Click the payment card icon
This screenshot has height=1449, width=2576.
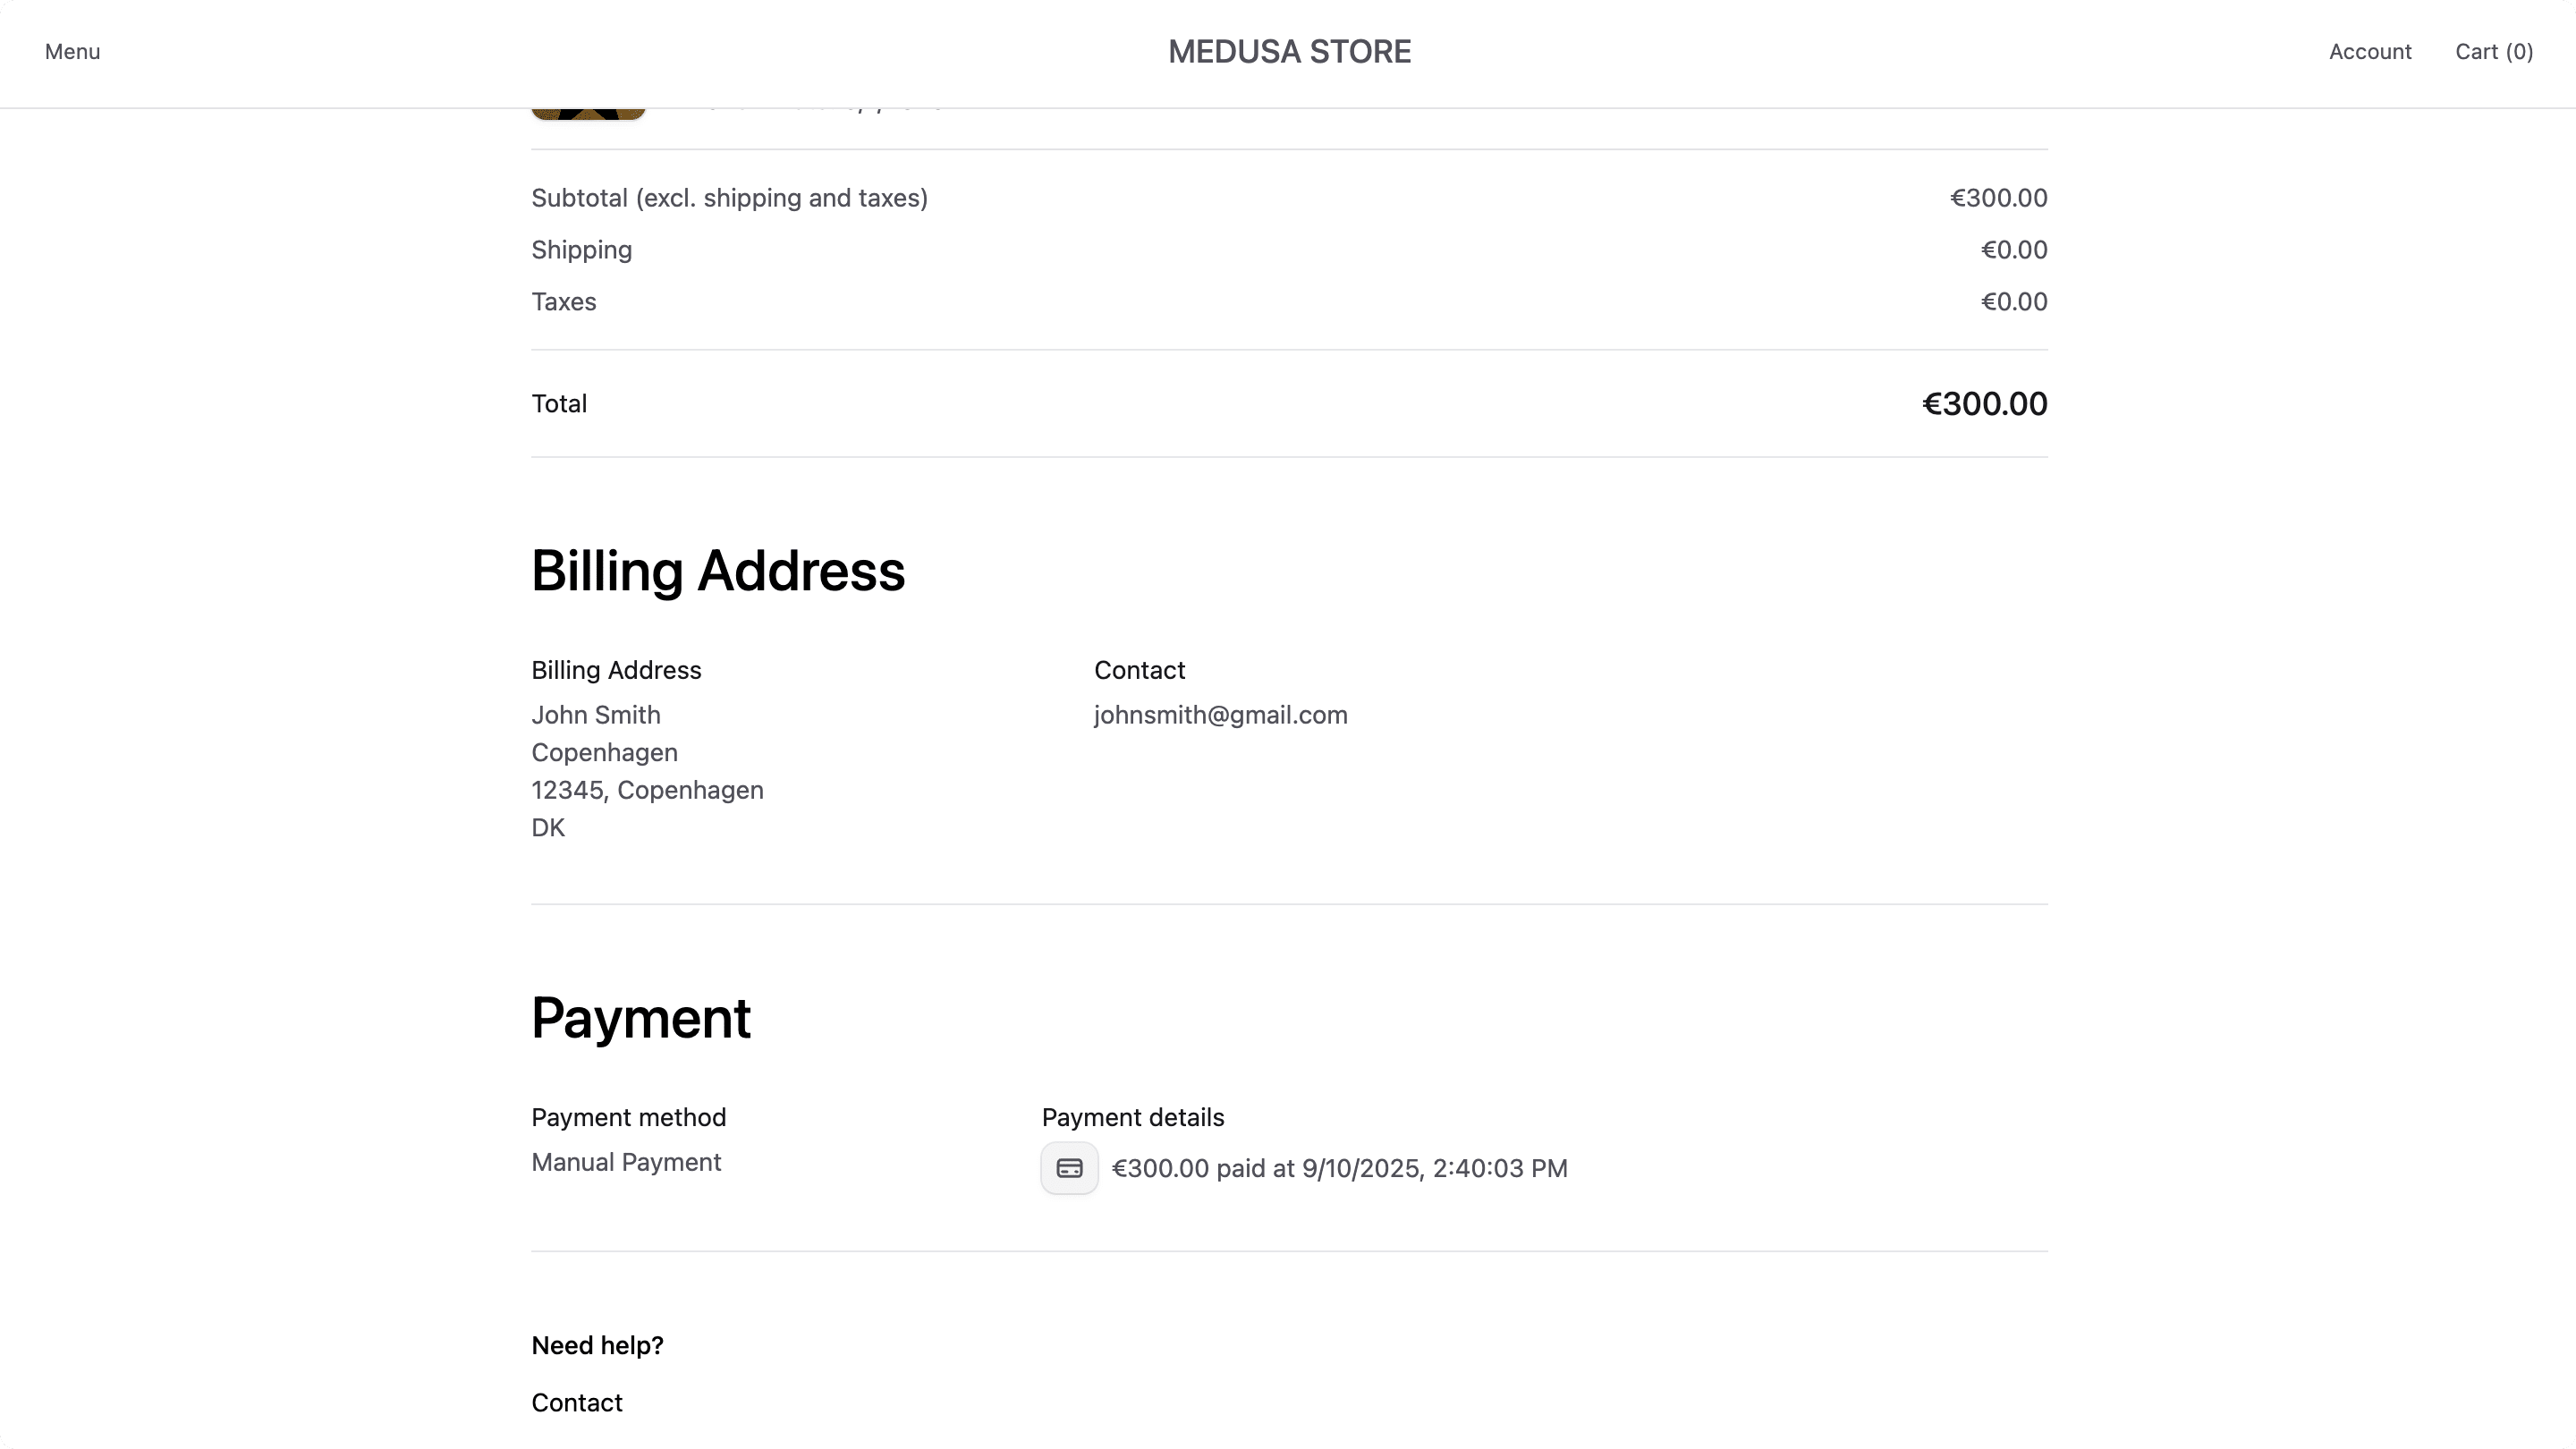tap(1068, 1167)
